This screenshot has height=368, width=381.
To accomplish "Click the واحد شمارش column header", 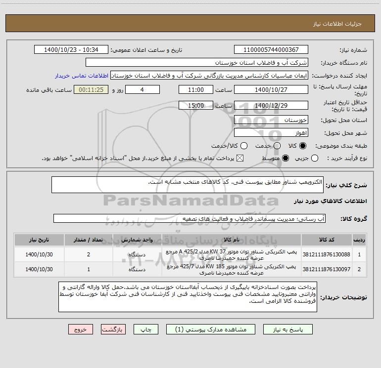I will [137, 240].
